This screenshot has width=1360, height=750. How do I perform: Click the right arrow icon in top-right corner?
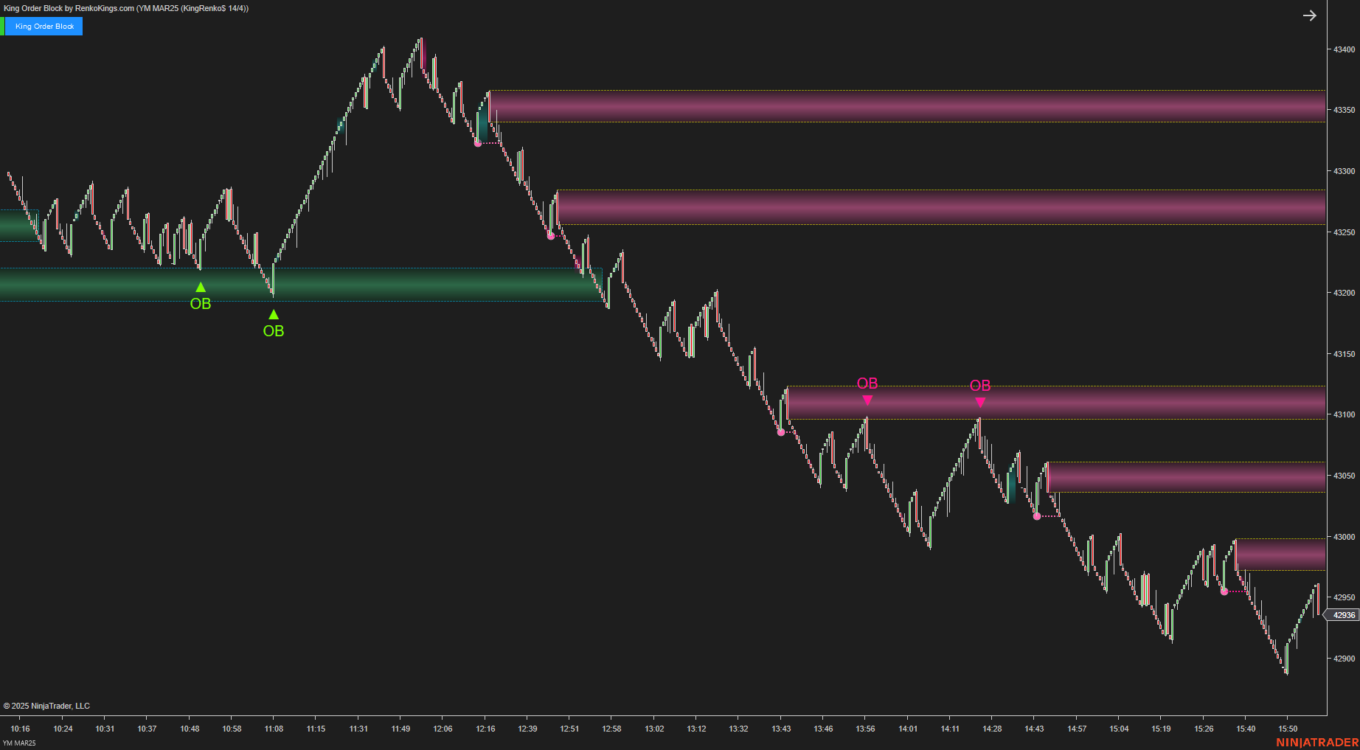pyautogui.click(x=1310, y=15)
